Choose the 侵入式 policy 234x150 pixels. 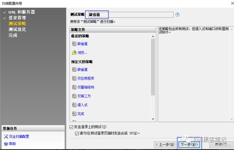(x=82, y=105)
